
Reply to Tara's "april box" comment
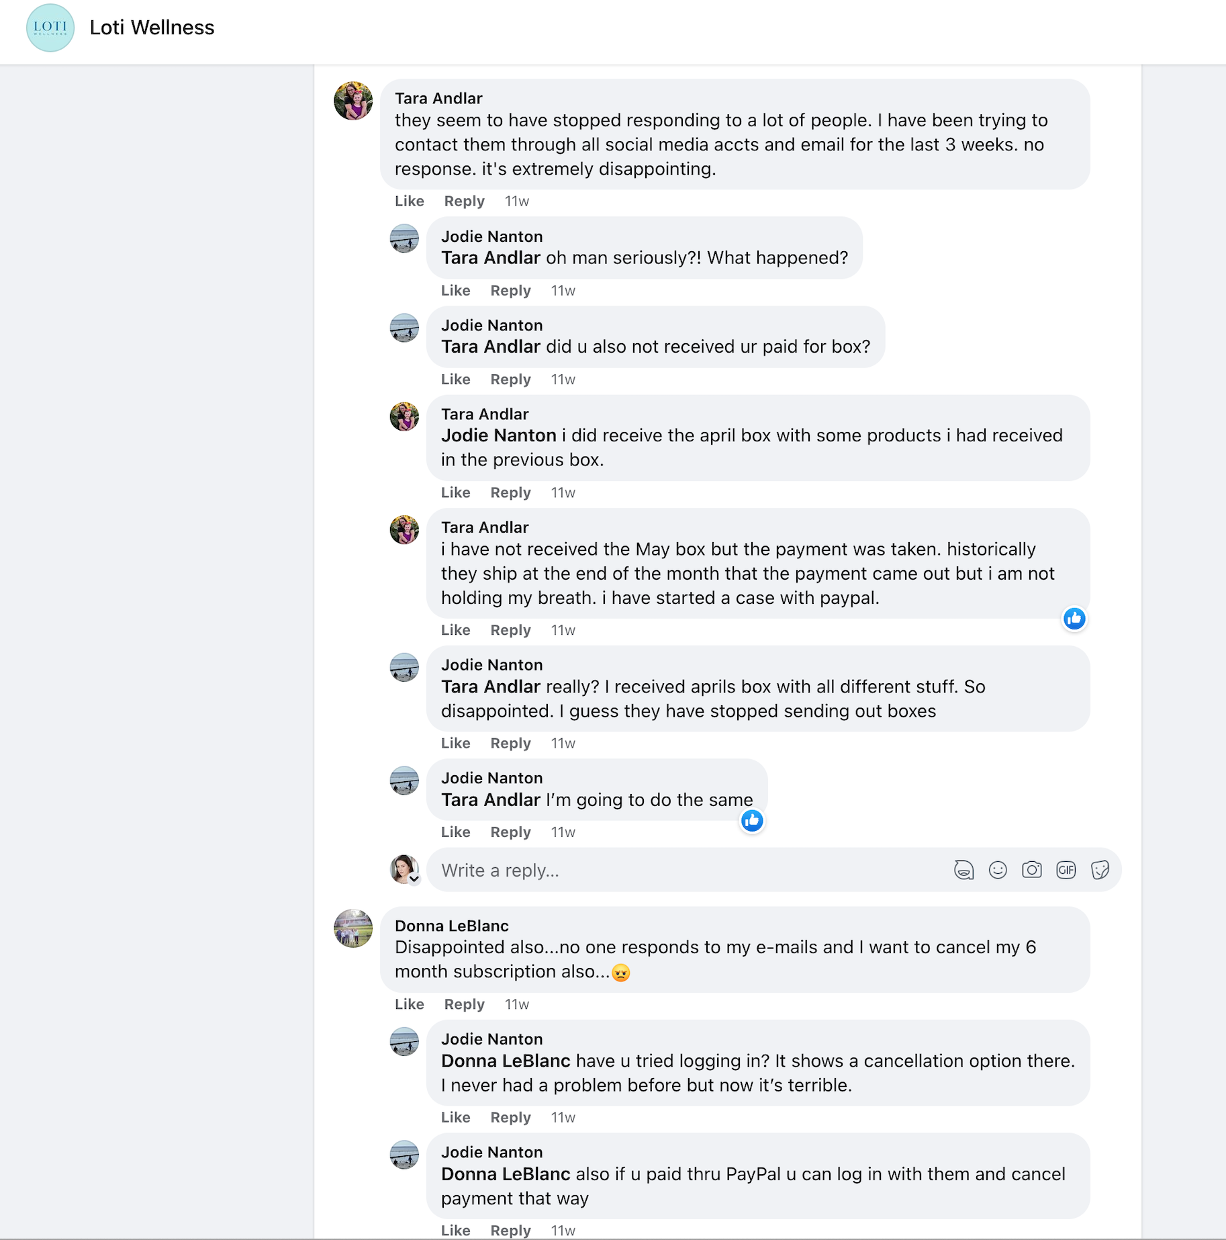(x=510, y=492)
